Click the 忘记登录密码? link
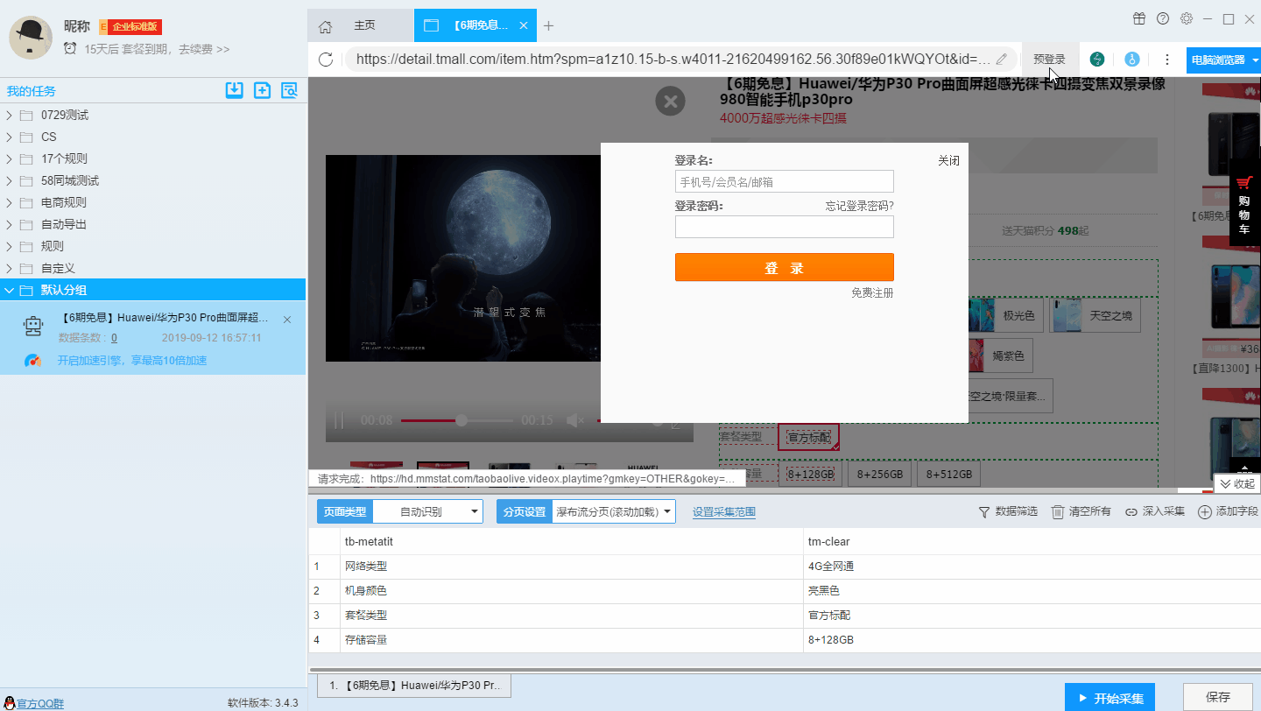 coord(860,206)
